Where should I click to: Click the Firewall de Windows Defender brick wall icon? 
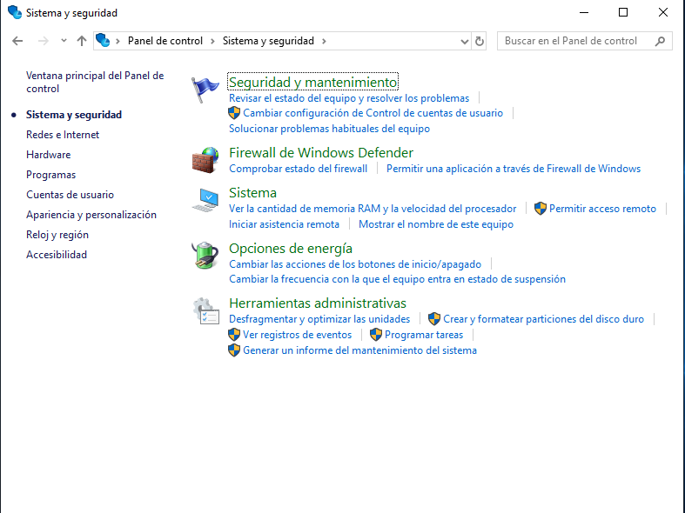(x=205, y=160)
